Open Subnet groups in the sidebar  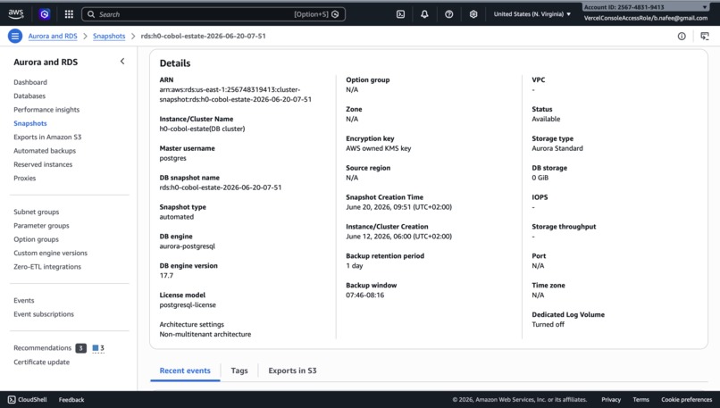point(37,212)
